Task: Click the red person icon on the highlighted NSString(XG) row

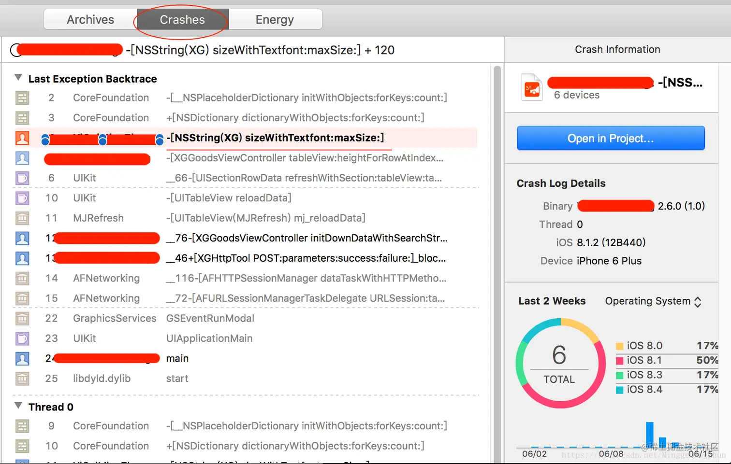Action: coord(22,138)
